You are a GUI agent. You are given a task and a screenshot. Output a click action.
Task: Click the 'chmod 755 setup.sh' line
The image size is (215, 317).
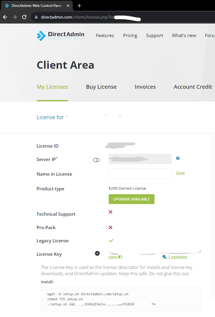click(65, 299)
